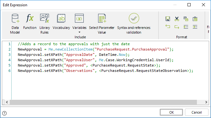Expand the Variables dropdown arrow
Viewport: 211px width, 118px height.
tap(79, 32)
